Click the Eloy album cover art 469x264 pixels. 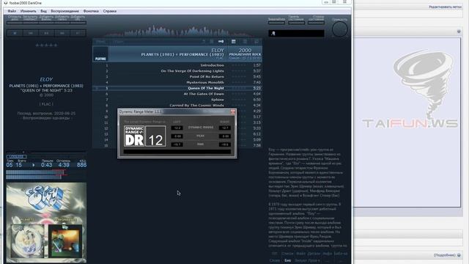(46, 223)
